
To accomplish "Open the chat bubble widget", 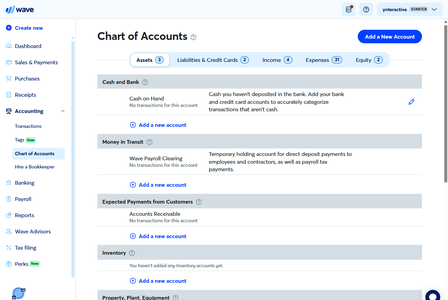I will tap(433, 296).
